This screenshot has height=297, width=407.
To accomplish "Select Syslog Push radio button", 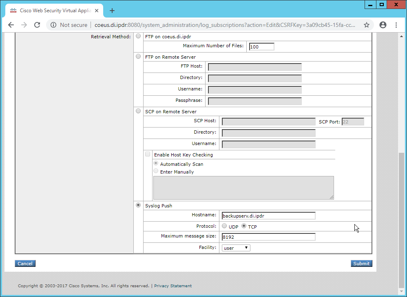I will (138, 205).
